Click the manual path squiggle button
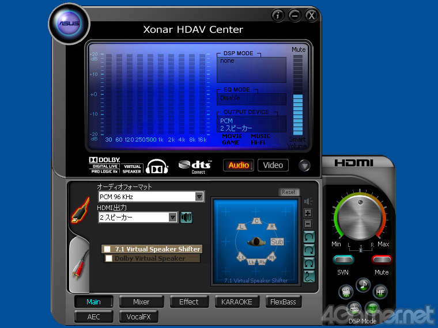The image size is (438, 328). tap(309, 276)
